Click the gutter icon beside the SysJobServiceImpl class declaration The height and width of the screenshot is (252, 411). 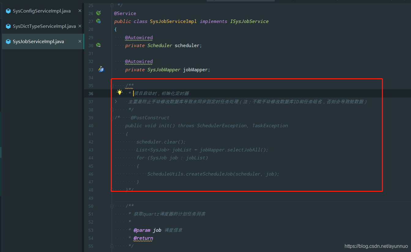98,21
